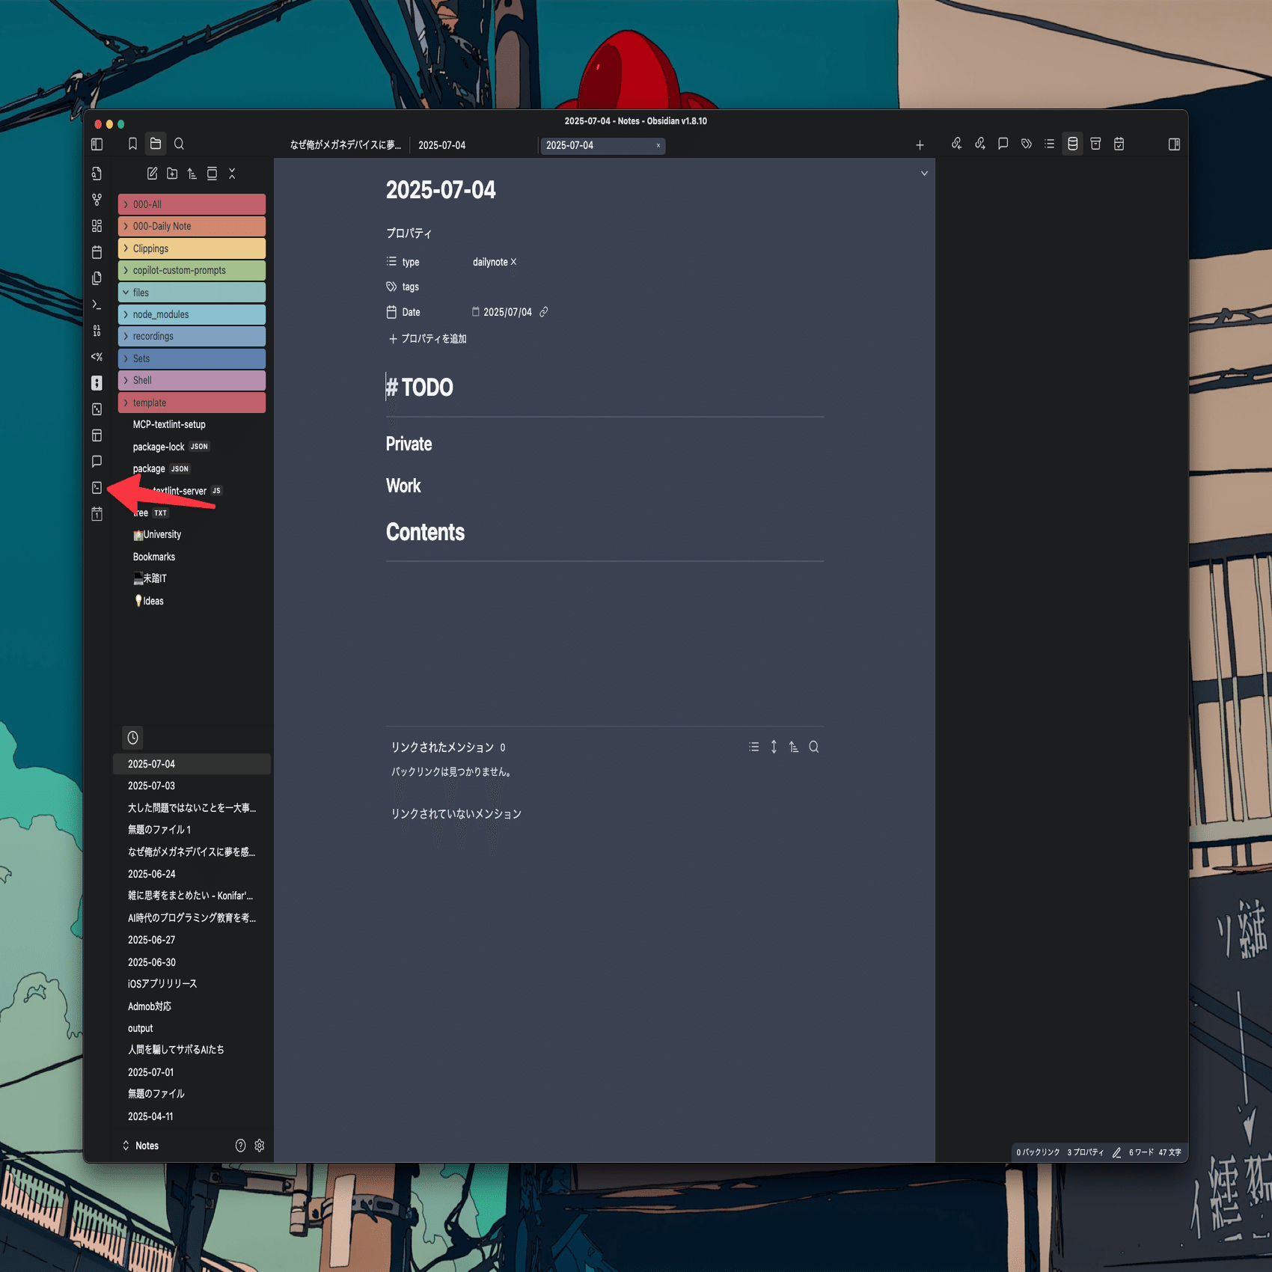The height and width of the screenshot is (1272, 1272).
Task: Click the chat bubble icon in left ribbon
Action: tap(97, 462)
